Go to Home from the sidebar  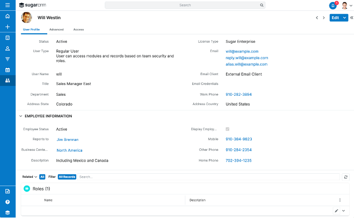tap(7, 16)
